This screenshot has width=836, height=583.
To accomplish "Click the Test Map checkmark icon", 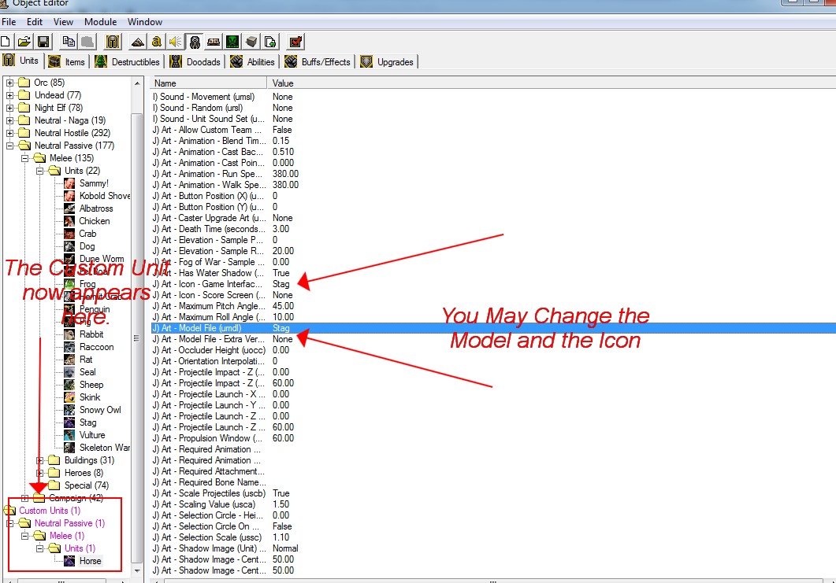I will (295, 42).
